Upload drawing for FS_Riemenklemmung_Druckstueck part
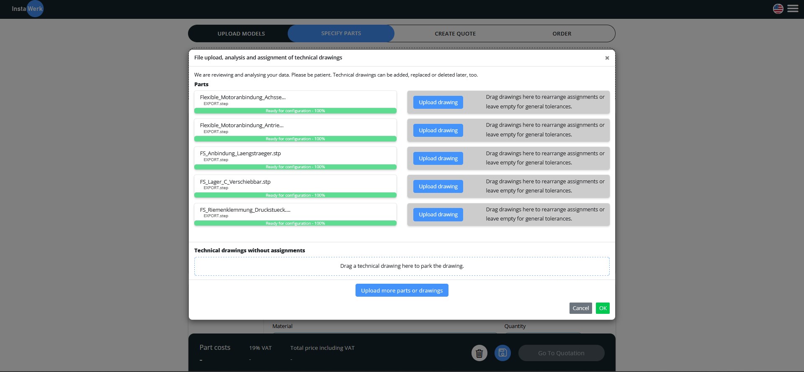This screenshot has height=372, width=804. click(438, 215)
